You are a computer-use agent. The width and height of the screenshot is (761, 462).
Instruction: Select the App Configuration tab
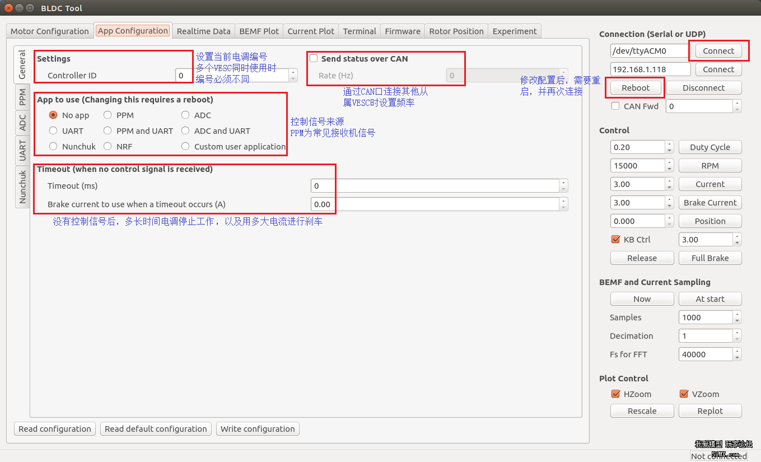[133, 31]
